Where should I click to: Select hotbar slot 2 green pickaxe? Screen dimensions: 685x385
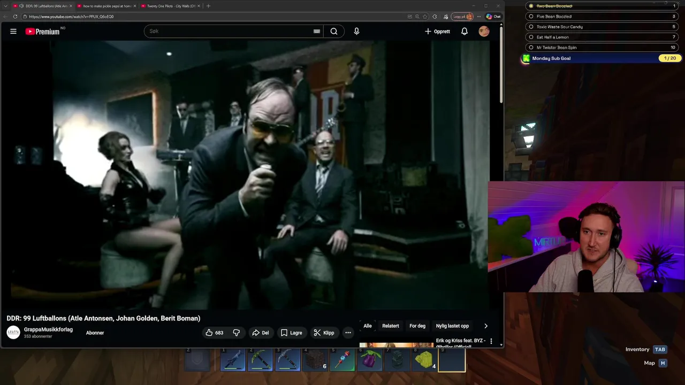[x=260, y=360]
